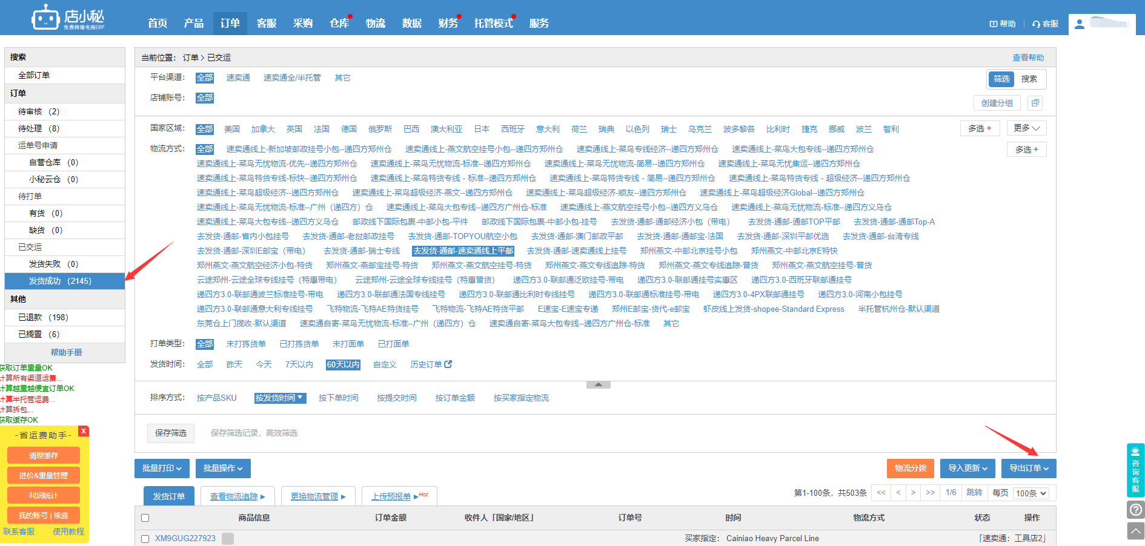Open 进价&重量管理 in the helper panel
This screenshot has width=1145, height=546.
(x=44, y=475)
